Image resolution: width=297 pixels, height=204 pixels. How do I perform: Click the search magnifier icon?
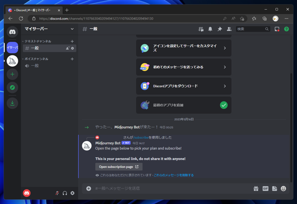(x=267, y=29)
